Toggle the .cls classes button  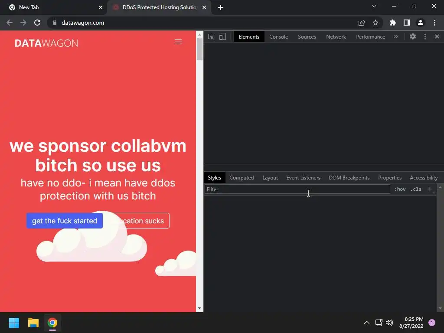416,189
